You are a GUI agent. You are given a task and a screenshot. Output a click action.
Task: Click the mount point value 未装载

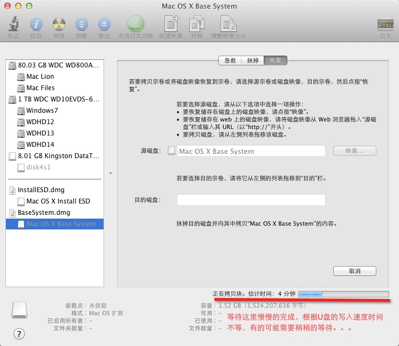pyautogui.click(x=98, y=306)
